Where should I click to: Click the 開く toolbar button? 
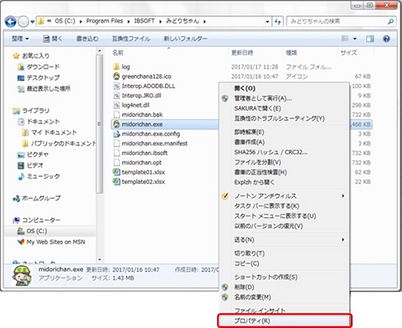(x=53, y=39)
